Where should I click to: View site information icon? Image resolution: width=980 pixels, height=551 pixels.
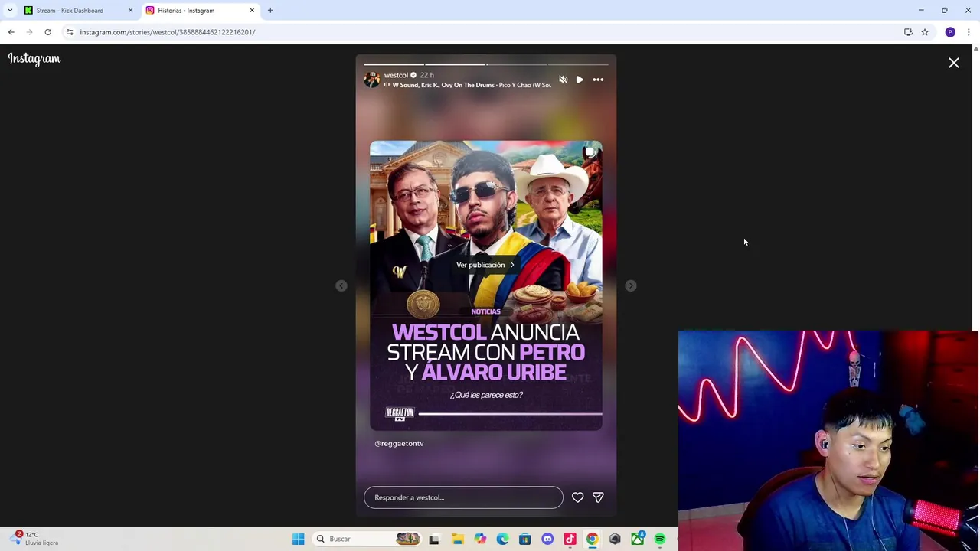point(70,32)
